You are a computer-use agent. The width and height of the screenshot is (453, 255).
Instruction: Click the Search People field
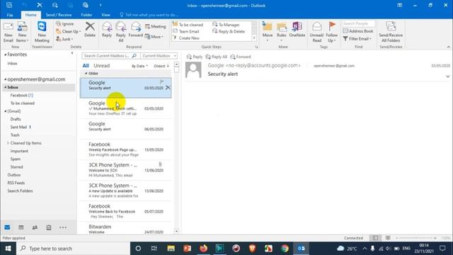(359, 23)
